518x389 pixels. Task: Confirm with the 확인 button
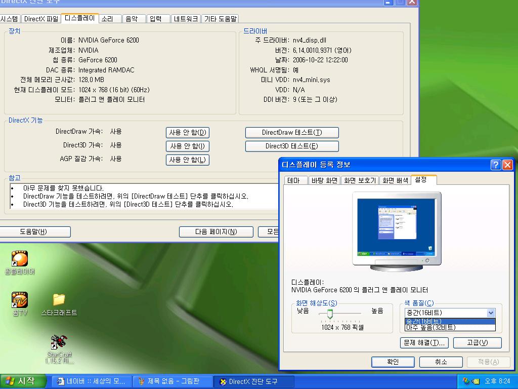[x=393, y=362]
